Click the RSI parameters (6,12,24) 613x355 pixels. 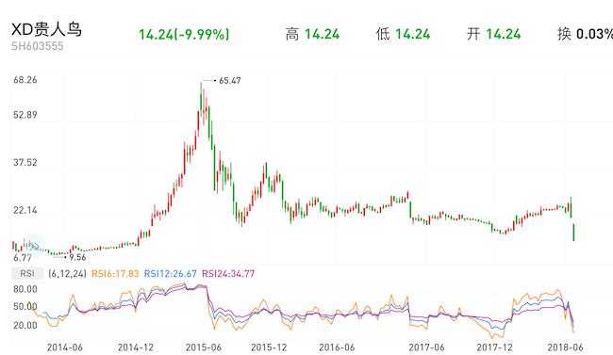pyautogui.click(x=67, y=274)
